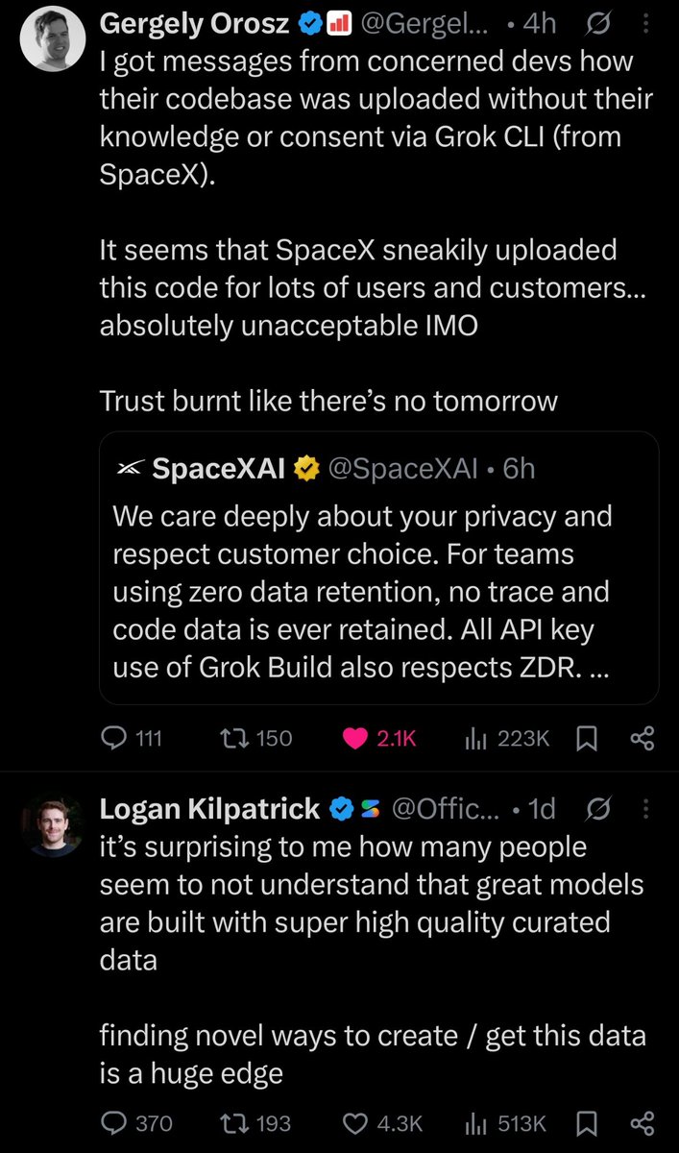The image size is (679, 1153).
Task: Open Logan Kilpatrick's profile picture
Action: [x=51, y=824]
